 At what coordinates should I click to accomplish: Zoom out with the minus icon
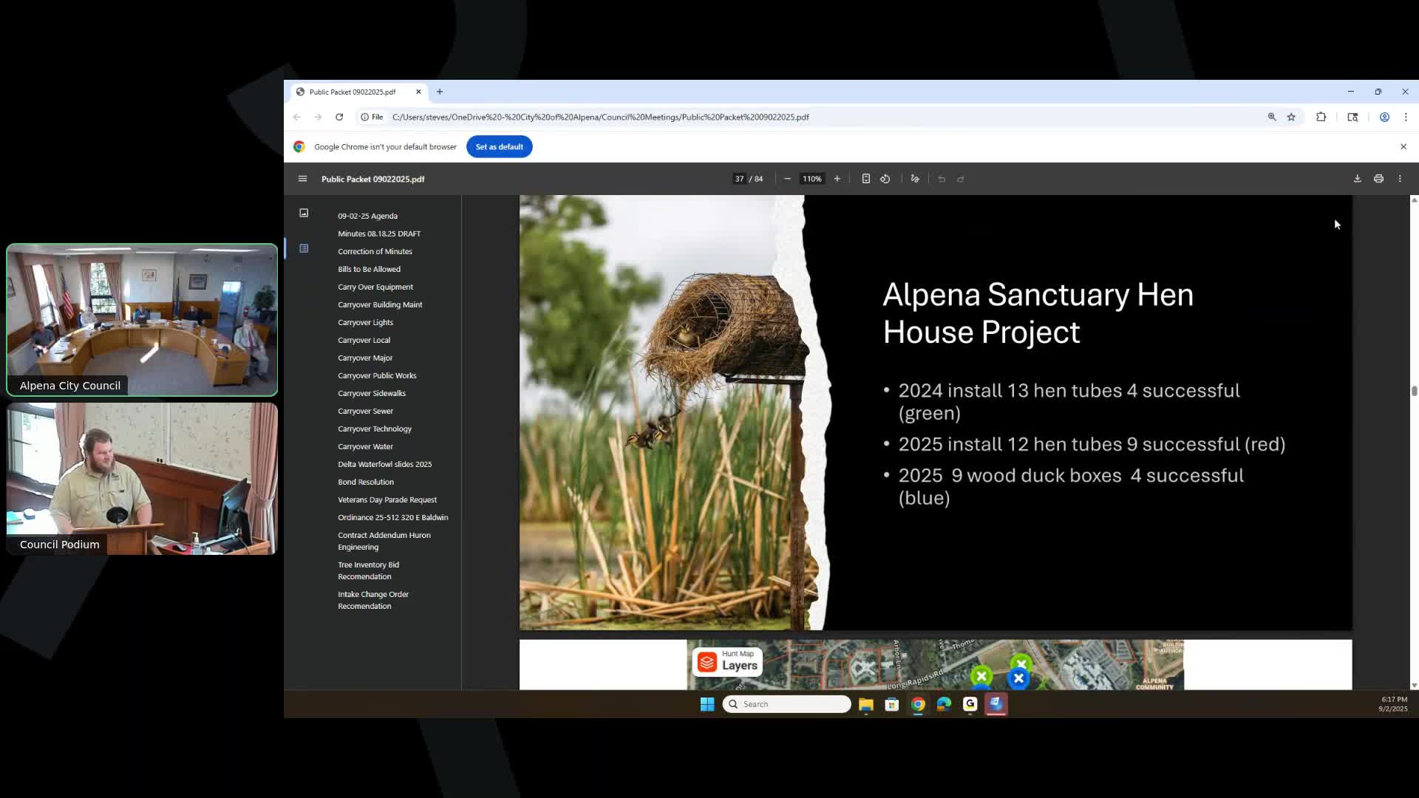coord(787,179)
